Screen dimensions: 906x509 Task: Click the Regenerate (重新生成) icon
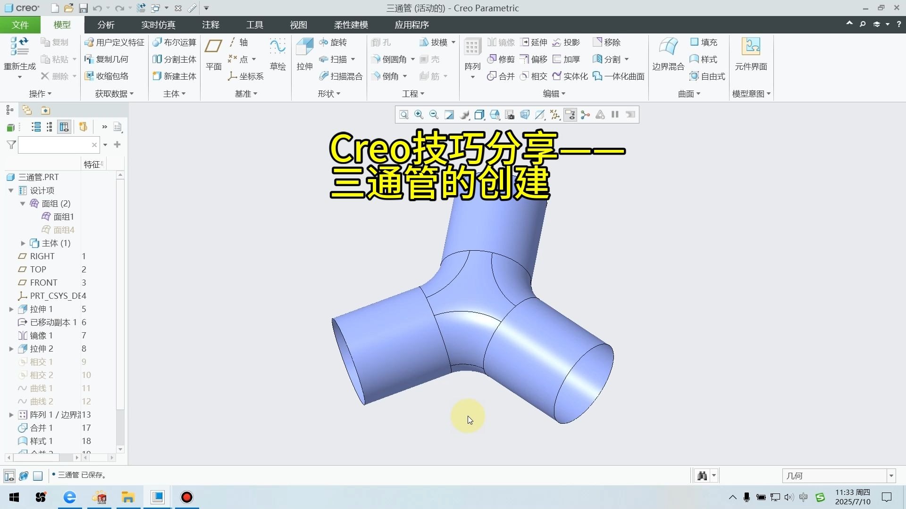pyautogui.click(x=19, y=48)
